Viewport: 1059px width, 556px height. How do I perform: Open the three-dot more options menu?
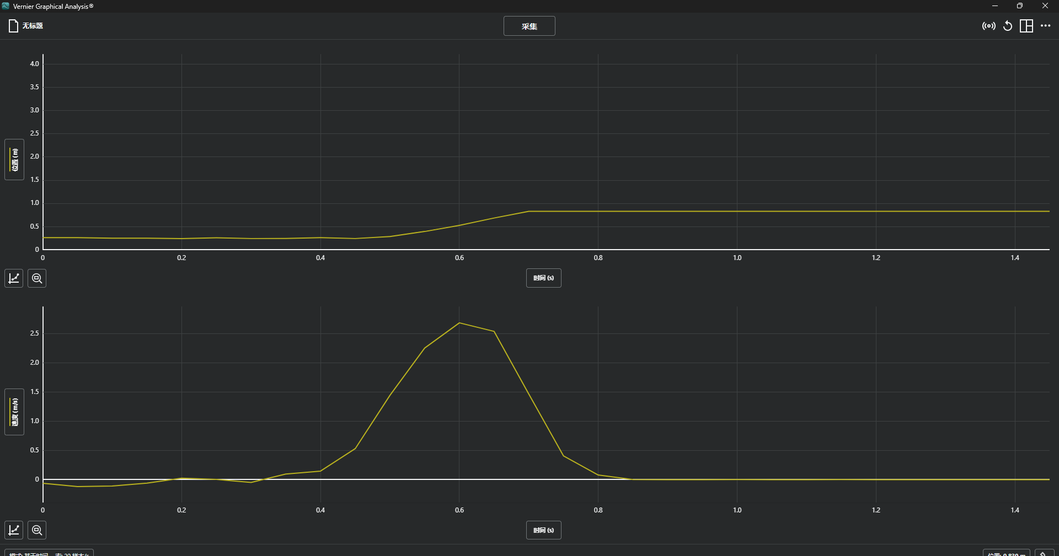click(x=1045, y=26)
